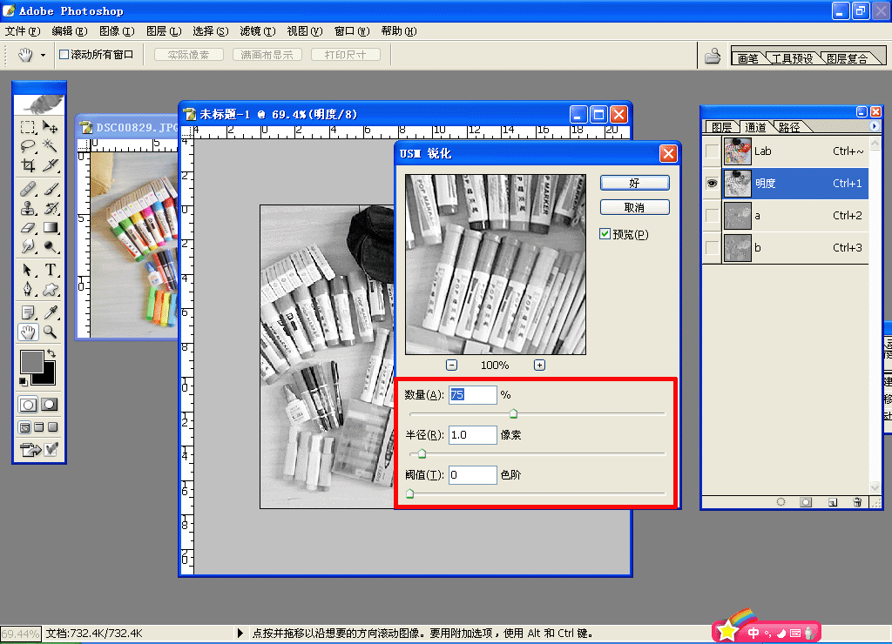Select the Gradient tool
The width and height of the screenshot is (892, 644).
(50, 227)
